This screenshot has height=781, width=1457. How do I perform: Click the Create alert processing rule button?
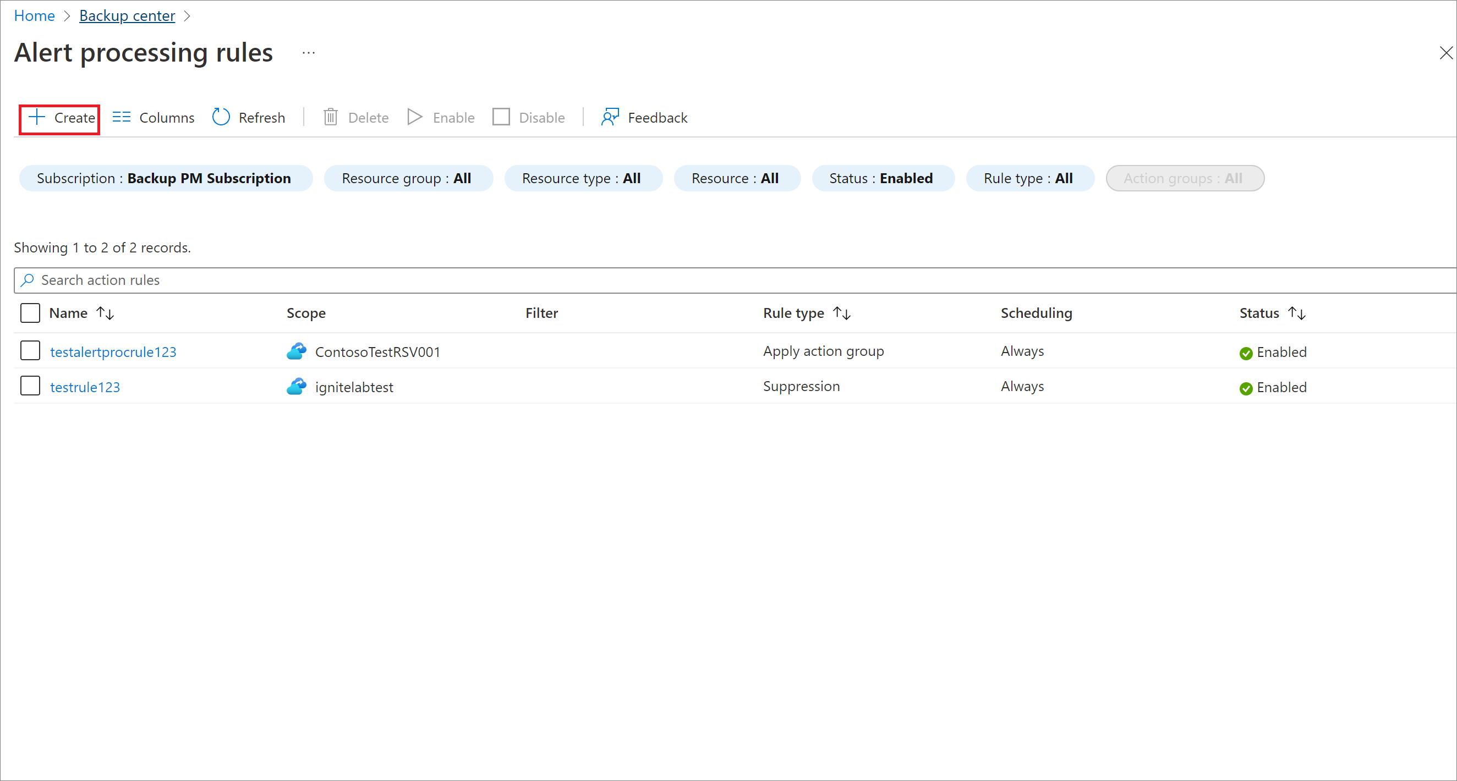coord(64,117)
